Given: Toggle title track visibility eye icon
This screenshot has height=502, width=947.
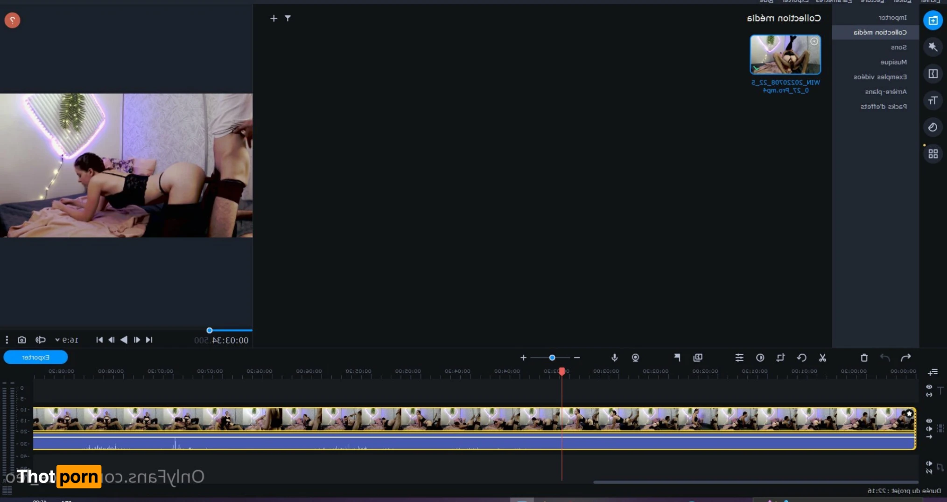Looking at the screenshot, I should click(929, 387).
